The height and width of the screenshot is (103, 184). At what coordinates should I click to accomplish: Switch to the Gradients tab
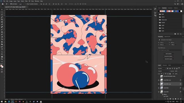click(170, 8)
